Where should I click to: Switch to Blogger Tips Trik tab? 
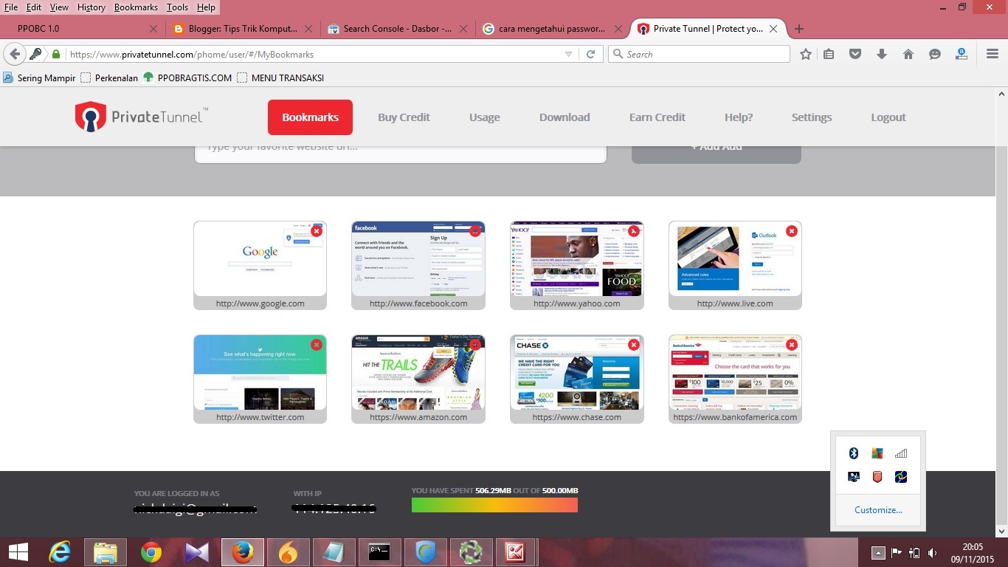241,29
